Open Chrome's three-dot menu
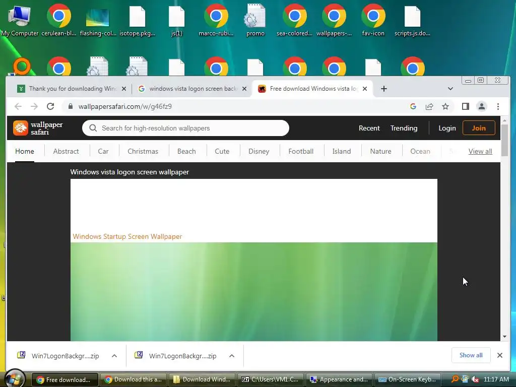Image resolution: width=516 pixels, height=387 pixels. pos(498,106)
